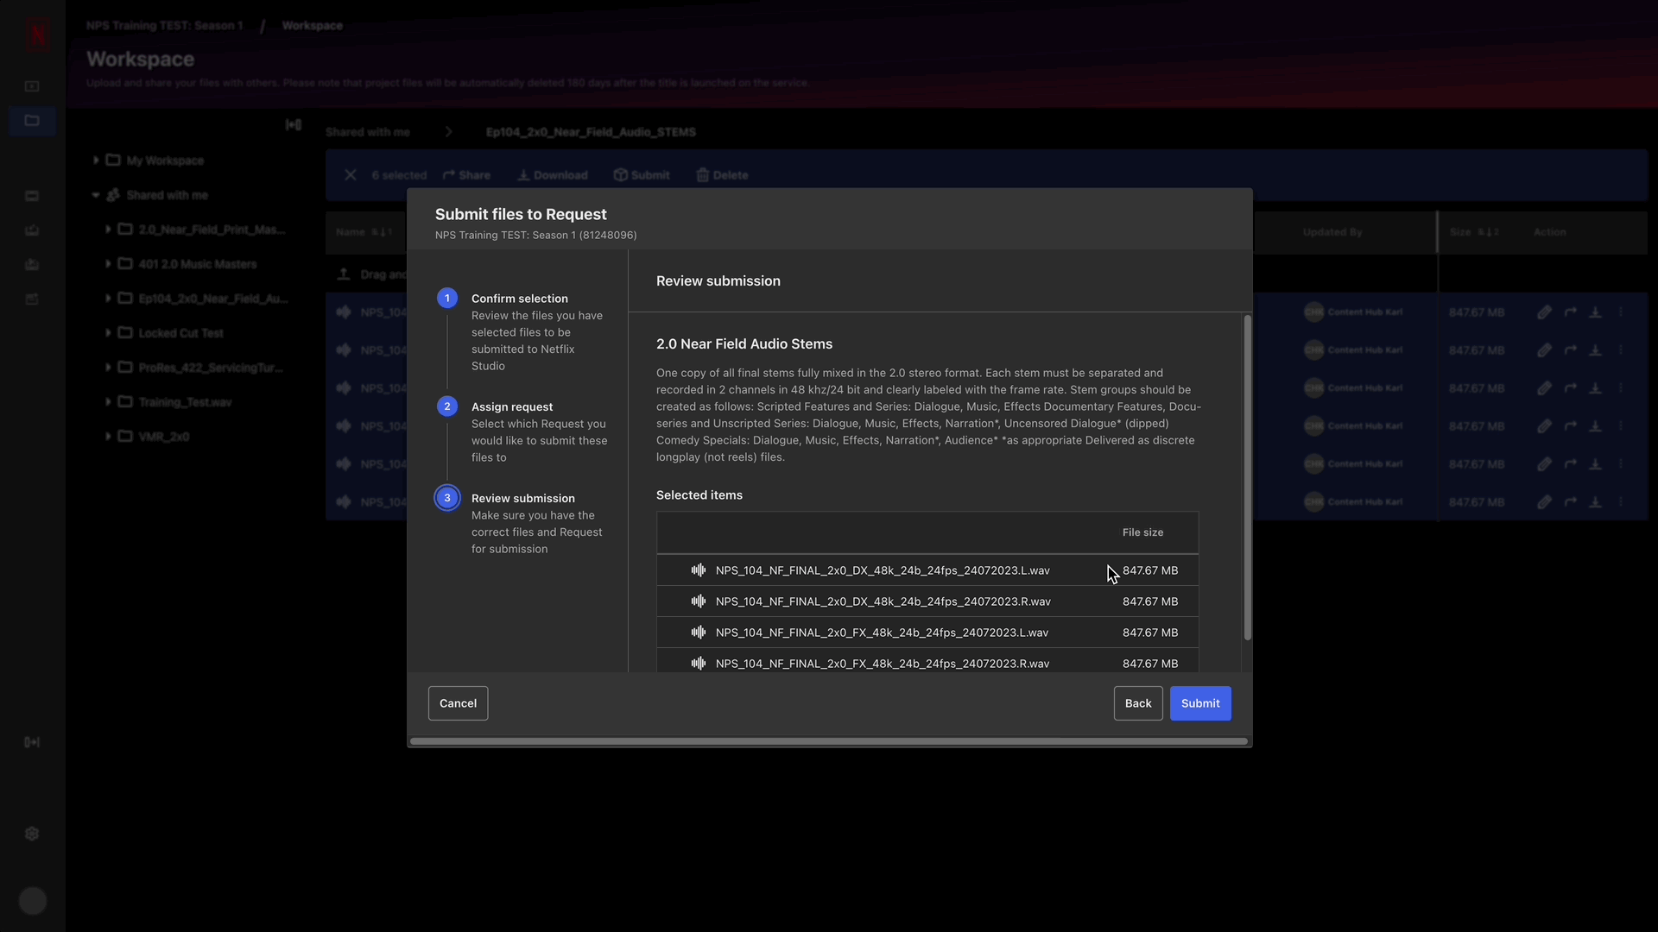The width and height of the screenshot is (1658, 932).
Task: Click the edit pencil icon in first file row
Action: click(x=1544, y=312)
